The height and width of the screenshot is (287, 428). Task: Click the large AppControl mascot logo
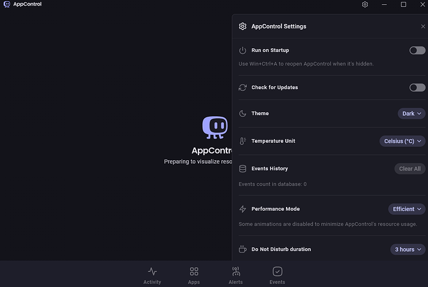(215, 127)
